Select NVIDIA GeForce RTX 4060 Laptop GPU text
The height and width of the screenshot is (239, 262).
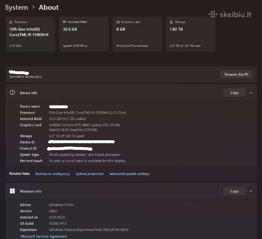tap(84, 125)
